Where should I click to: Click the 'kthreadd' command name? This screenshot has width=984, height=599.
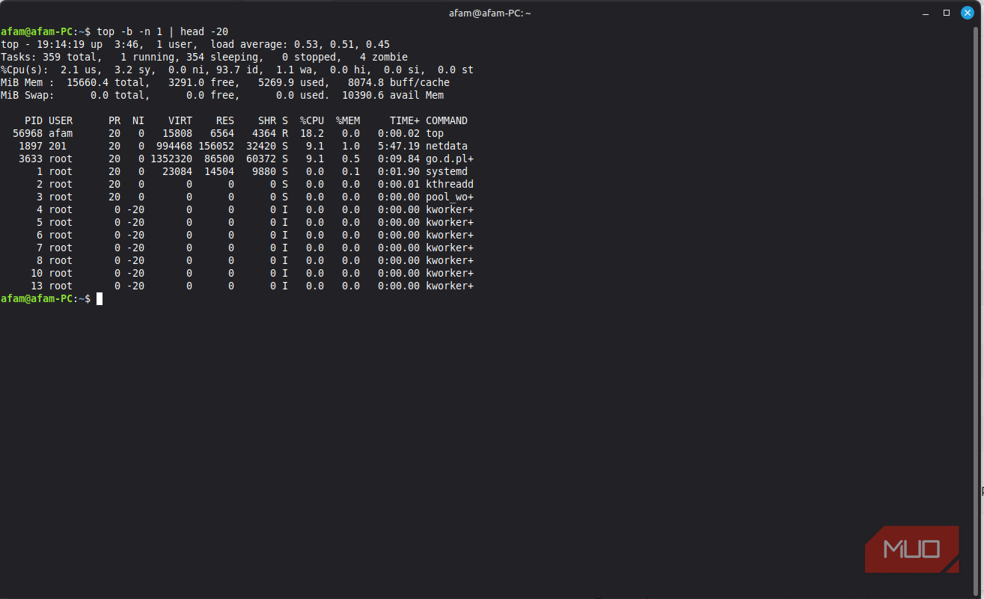coord(450,184)
